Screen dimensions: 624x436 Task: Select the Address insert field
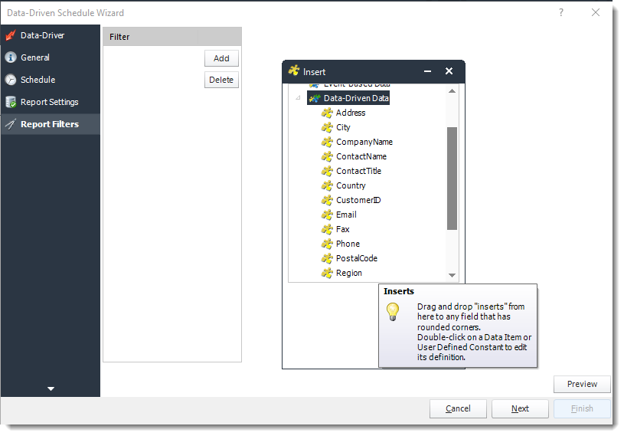pyautogui.click(x=351, y=113)
